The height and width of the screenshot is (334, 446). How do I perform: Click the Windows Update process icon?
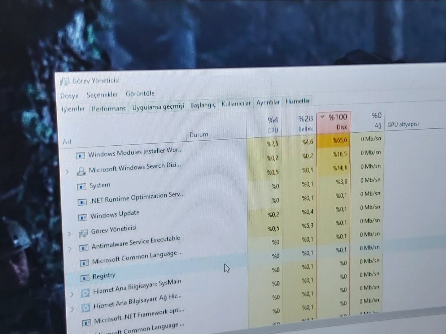click(x=83, y=217)
